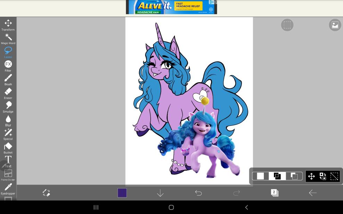Select the Smudge tool

click(8, 107)
